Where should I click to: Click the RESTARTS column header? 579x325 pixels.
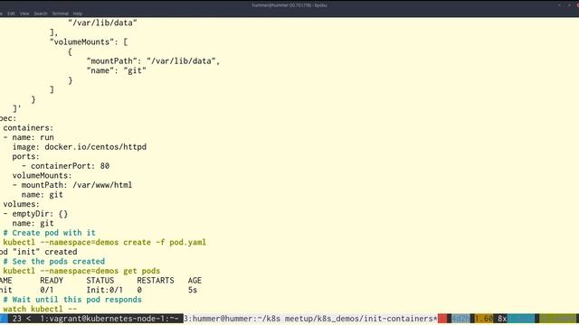[x=156, y=281]
